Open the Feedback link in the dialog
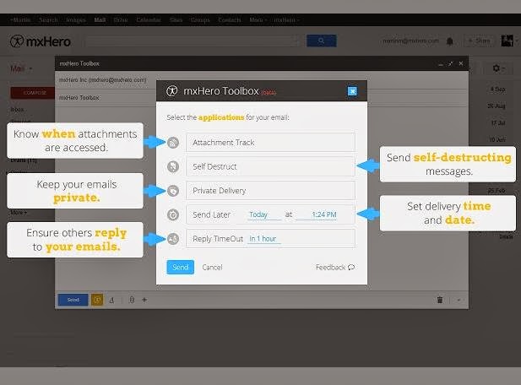Image resolution: width=521 pixels, height=385 pixels. tap(335, 268)
